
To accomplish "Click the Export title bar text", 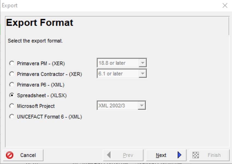I will (10, 5).
